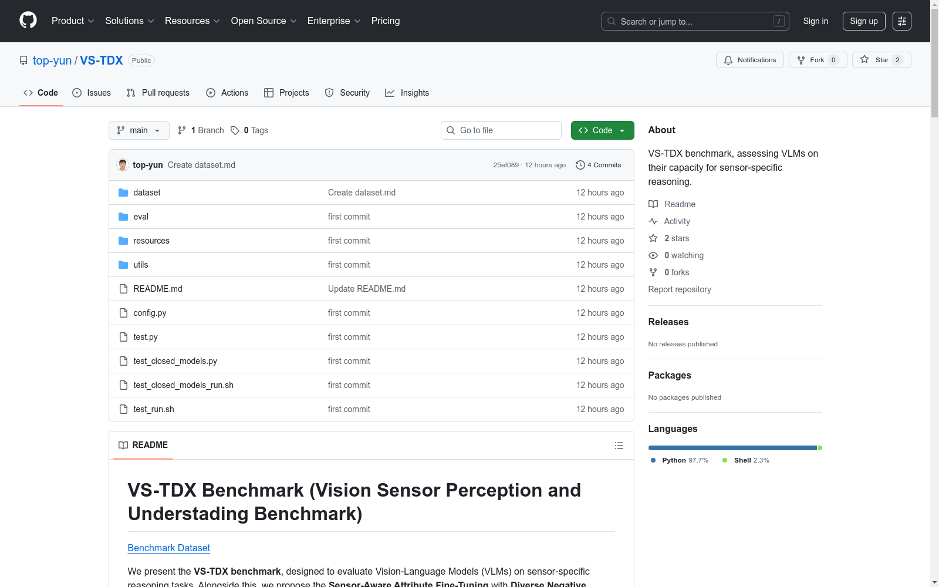The width and height of the screenshot is (939, 587).
Task: Click the config.py file icon
Action: tap(123, 313)
